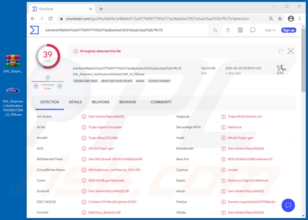The image size is (308, 220).
Task: Click A Variant Of Win32/Injector.EOQT result
Action: [x=112, y=202]
